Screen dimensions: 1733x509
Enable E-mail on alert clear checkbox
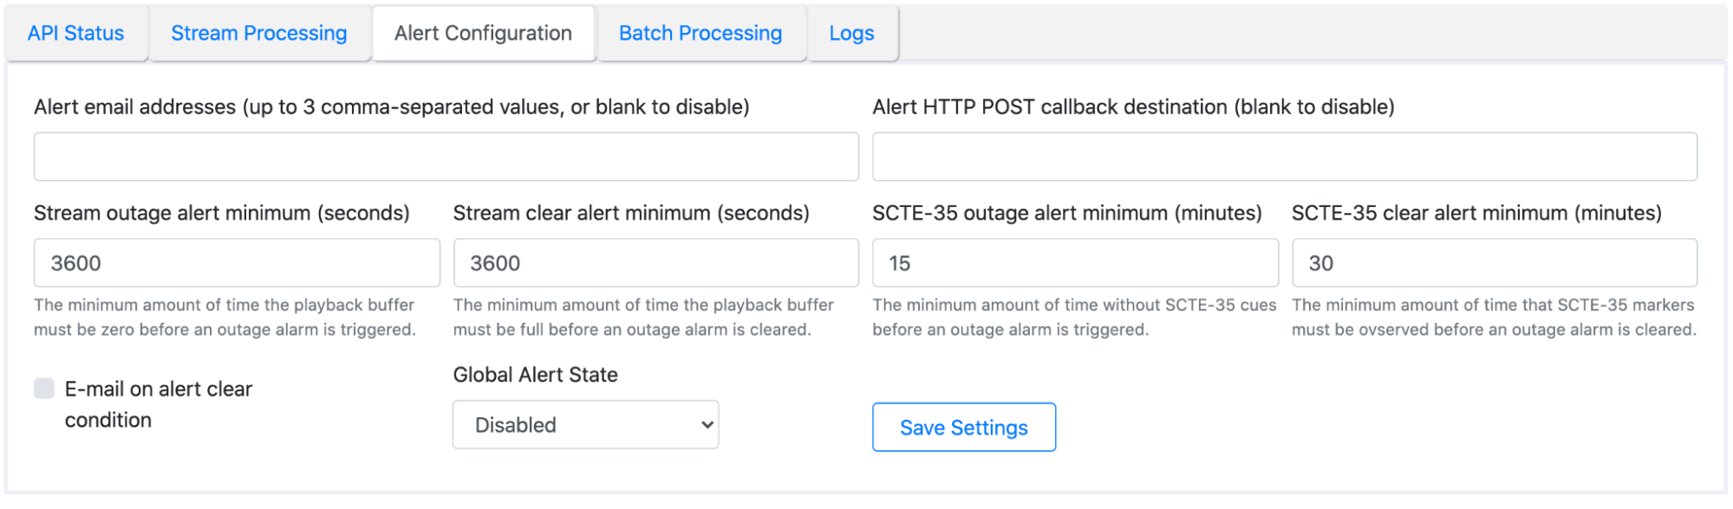[x=44, y=389]
